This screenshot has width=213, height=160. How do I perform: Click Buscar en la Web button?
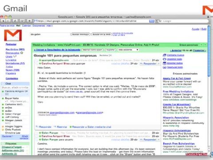click(102, 34)
